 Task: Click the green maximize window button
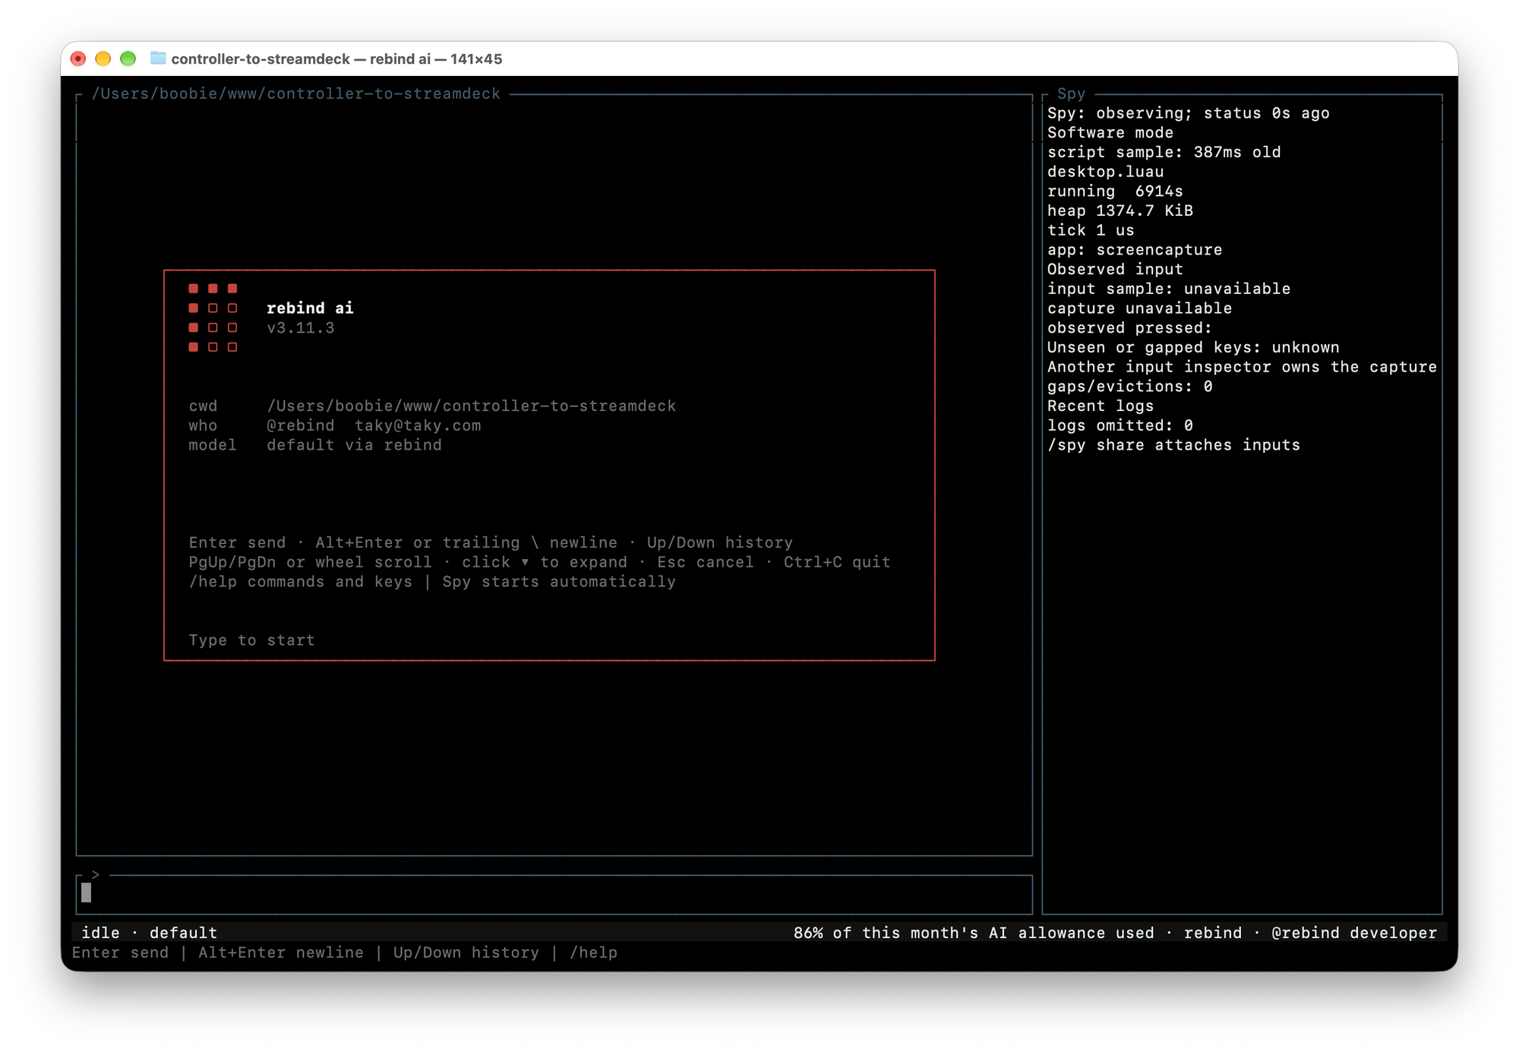pos(128,58)
